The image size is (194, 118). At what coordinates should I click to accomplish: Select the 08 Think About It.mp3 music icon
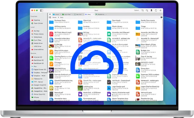click(51, 34)
